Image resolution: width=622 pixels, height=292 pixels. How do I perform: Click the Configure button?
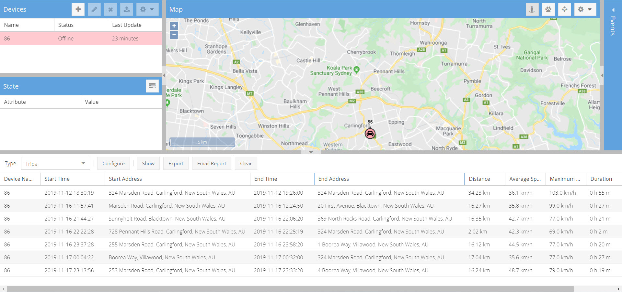tap(113, 163)
